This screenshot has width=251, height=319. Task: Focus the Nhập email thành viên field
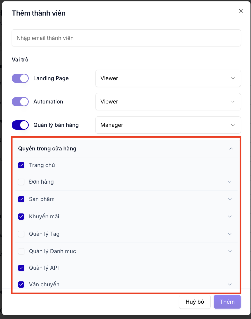126,38
